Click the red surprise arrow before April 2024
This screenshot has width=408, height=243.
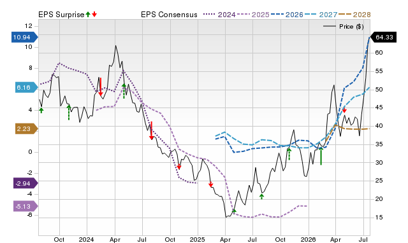101,87
